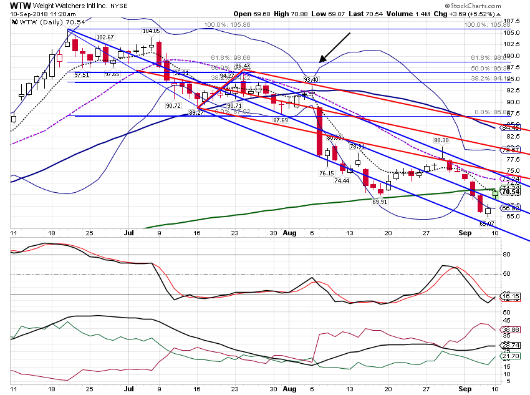Click the 16.15 oscillator value tag
Image resolution: width=530 pixels, height=395 pixels.
click(511, 296)
